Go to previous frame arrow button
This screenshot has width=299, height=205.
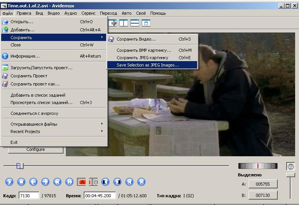tap(33, 182)
